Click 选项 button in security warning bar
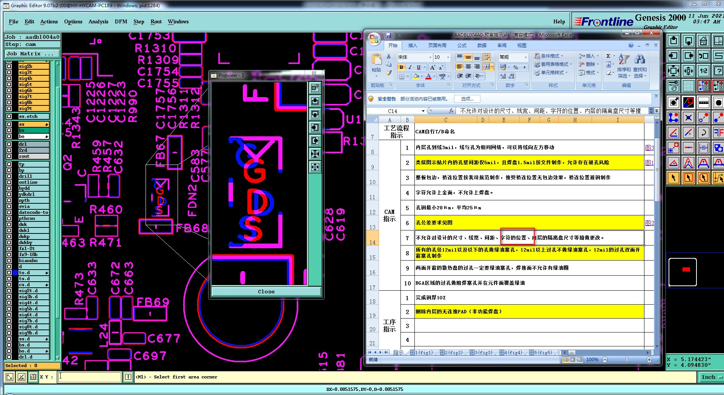Viewport: 724px width, 395px height. pyautogui.click(x=467, y=99)
